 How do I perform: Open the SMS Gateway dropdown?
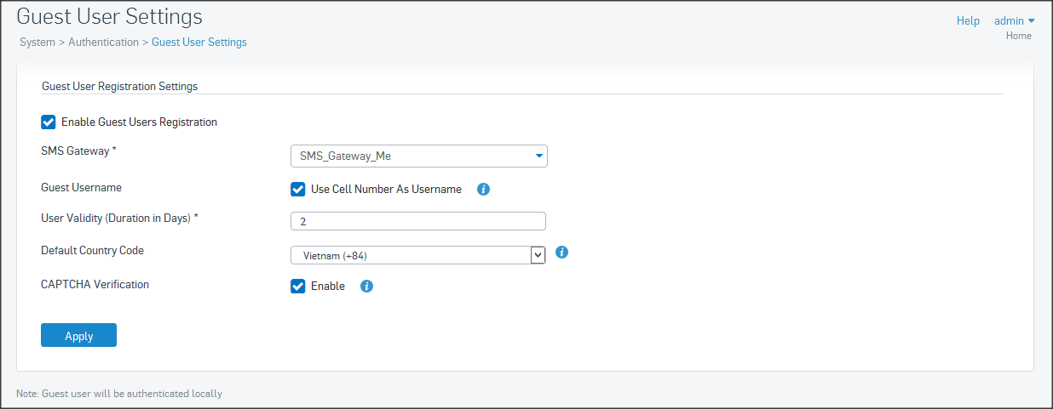[x=418, y=156]
